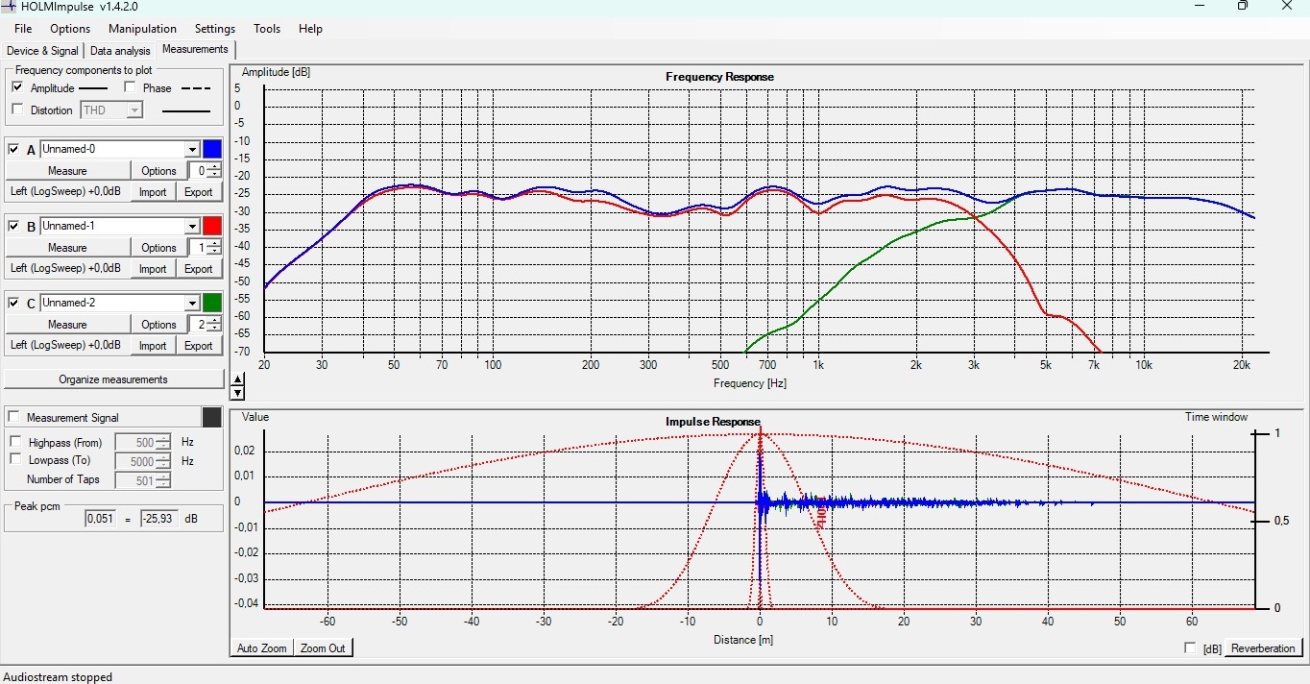Open the Manipulation menu
Screen dimensions: 1310x684
(x=142, y=29)
